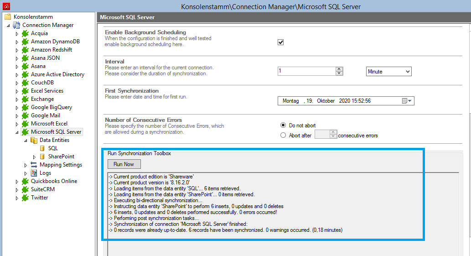Click the Data Entities folder icon

[34, 140]
